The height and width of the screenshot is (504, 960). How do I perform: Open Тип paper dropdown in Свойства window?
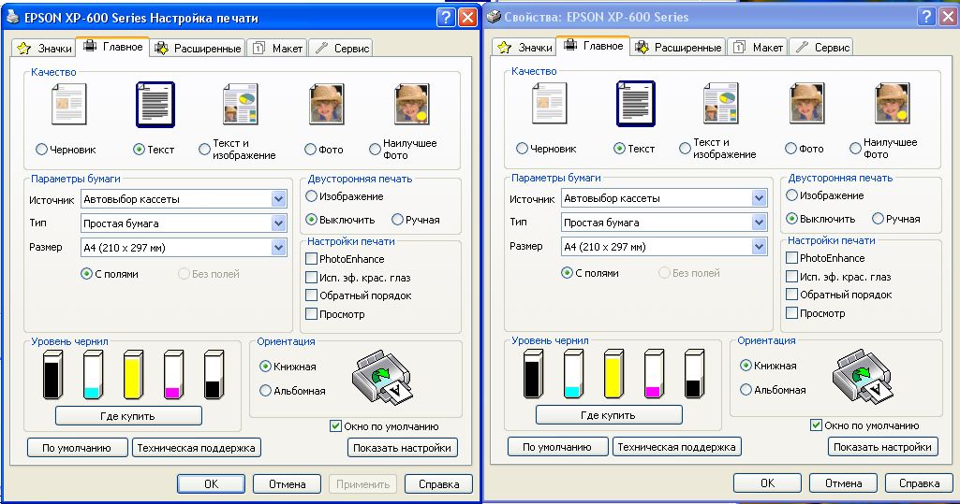point(664,223)
